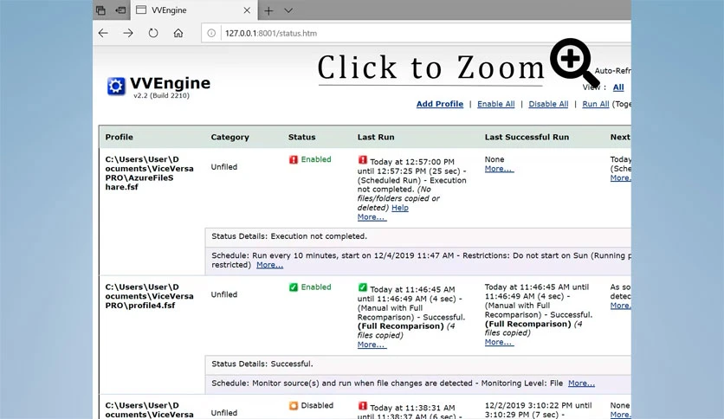Click the v2.2 (Build 2210) version text
Image resolution: width=724 pixels, height=419 pixels.
(162, 95)
